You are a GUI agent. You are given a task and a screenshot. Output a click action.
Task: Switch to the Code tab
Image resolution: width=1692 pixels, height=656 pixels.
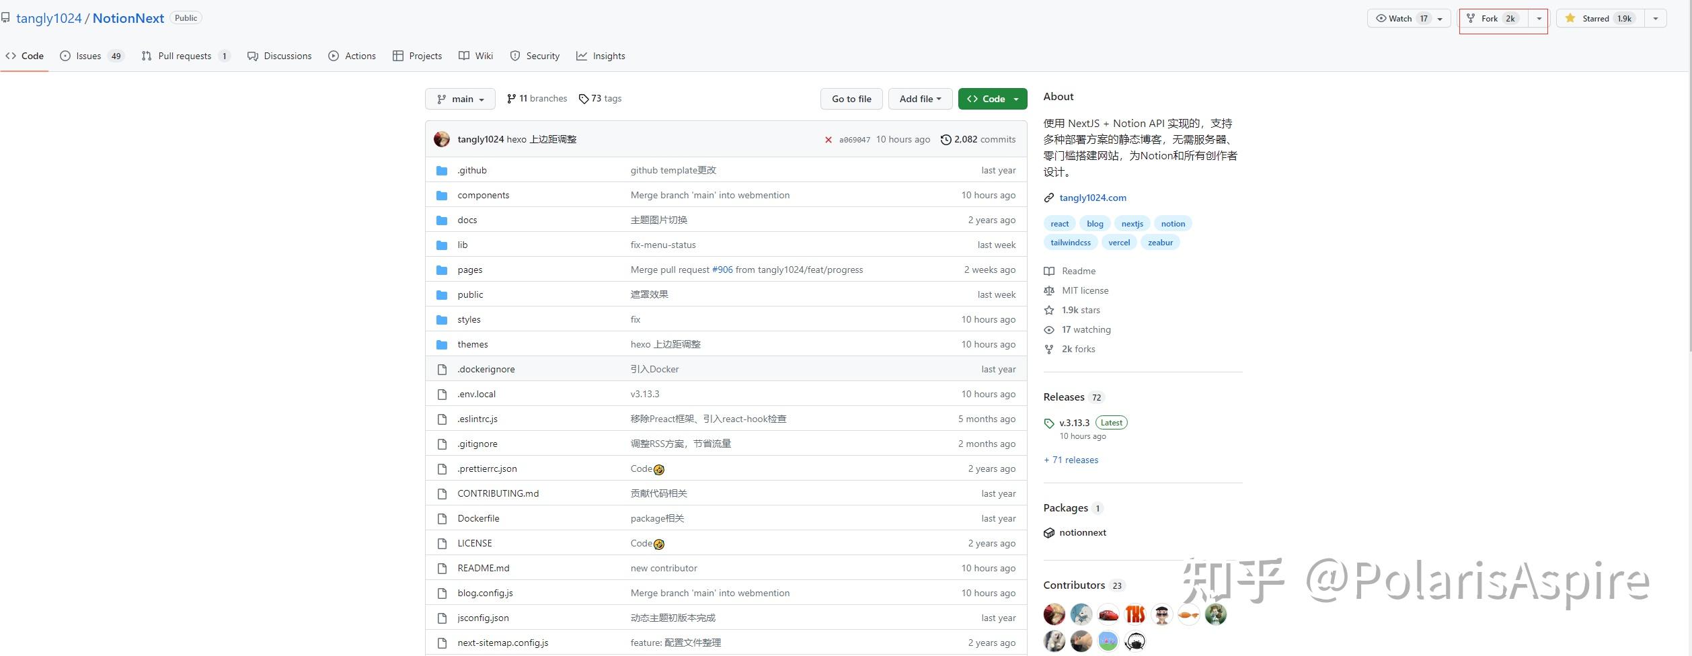(x=24, y=56)
